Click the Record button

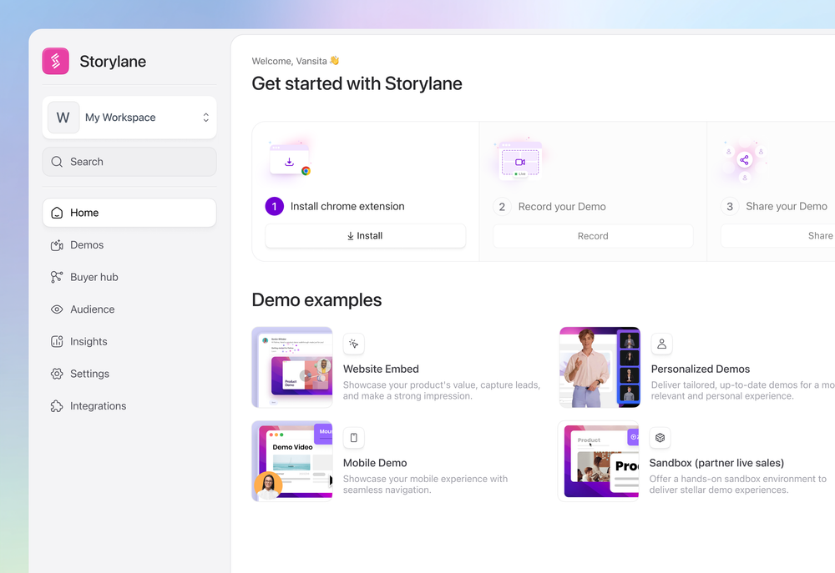pyautogui.click(x=593, y=236)
